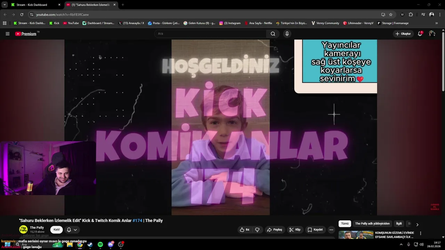Viewport: 445px width, 250px height.
Task: Open Discord from the taskbar
Action: click(111, 244)
